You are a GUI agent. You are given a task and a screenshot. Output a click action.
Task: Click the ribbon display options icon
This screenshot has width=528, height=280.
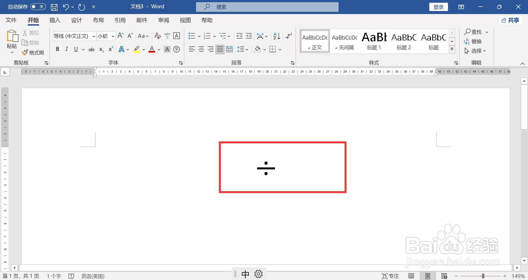(x=461, y=7)
